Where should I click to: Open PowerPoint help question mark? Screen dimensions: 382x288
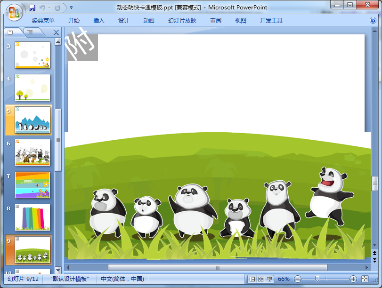click(373, 20)
